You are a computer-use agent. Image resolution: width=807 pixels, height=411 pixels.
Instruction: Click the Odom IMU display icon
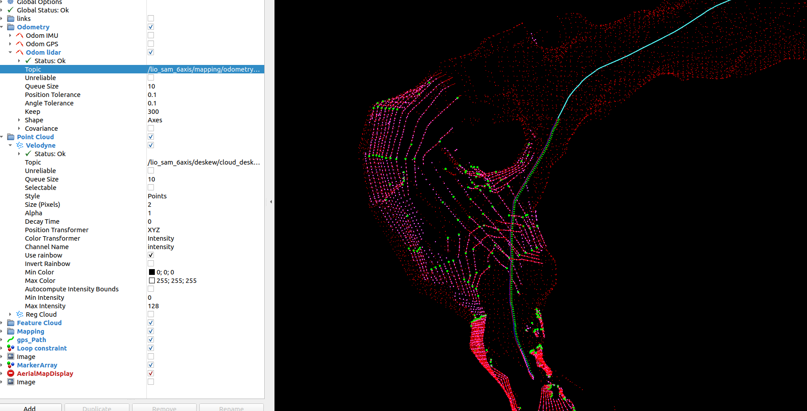(20, 35)
